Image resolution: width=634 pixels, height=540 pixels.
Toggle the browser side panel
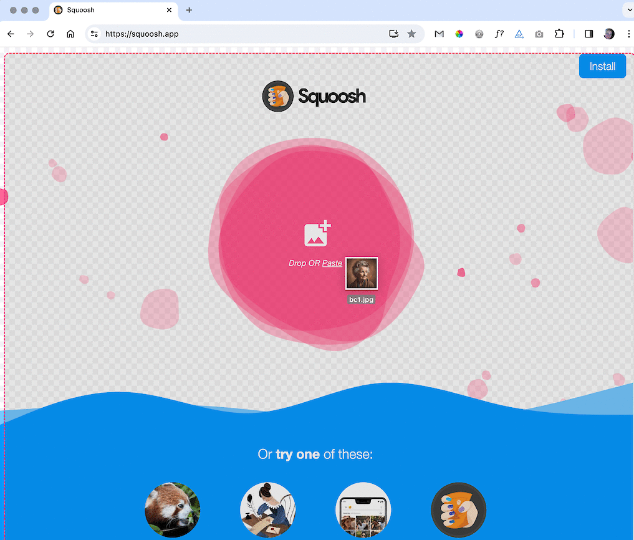pyautogui.click(x=588, y=34)
